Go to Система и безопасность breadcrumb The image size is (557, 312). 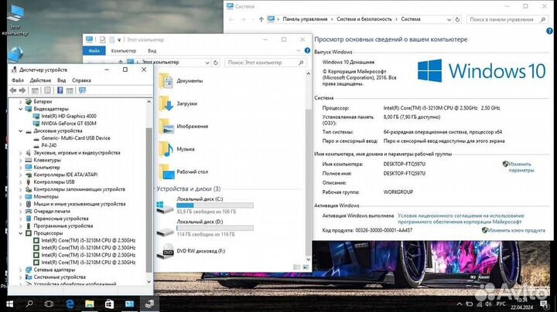(364, 19)
